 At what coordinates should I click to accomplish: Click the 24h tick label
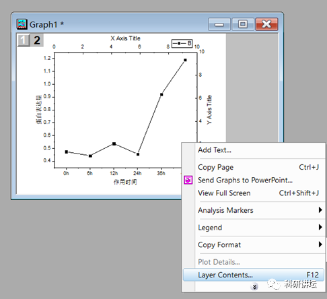click(x=137, y=173)
